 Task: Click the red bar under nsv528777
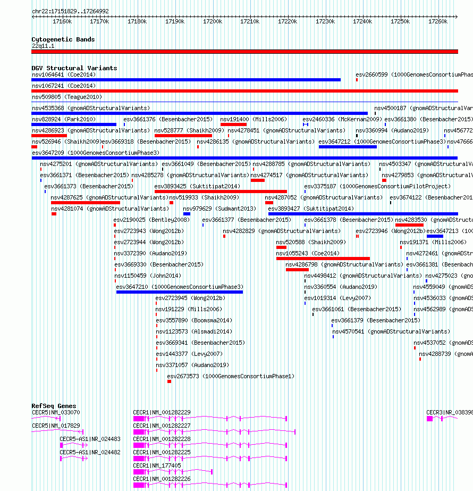183,136
